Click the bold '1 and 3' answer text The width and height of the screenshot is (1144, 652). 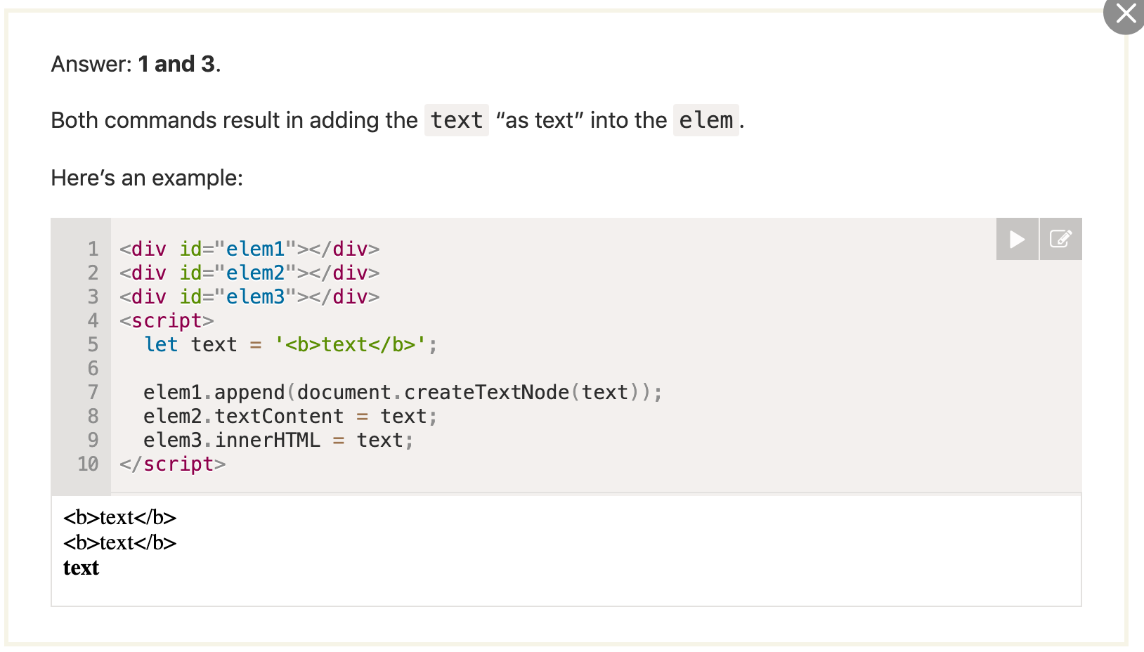coord(176,64)
